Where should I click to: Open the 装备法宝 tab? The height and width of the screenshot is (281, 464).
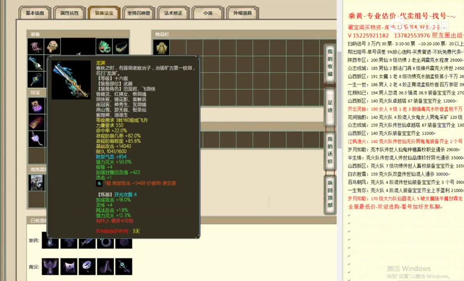pyautogui.click(x=104, y=13)
